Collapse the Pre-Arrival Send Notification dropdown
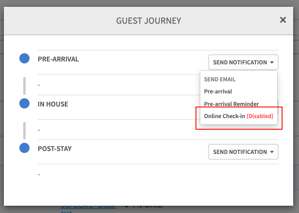Image resolution: width=299 pixels, height=213 pixels. point(243,62)
